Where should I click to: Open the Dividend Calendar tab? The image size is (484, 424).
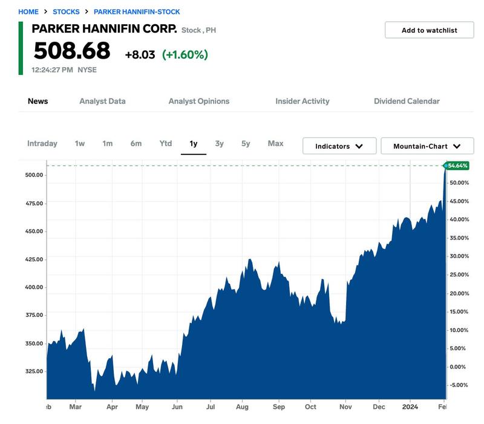pyautogui.click(x=407, y=101)
